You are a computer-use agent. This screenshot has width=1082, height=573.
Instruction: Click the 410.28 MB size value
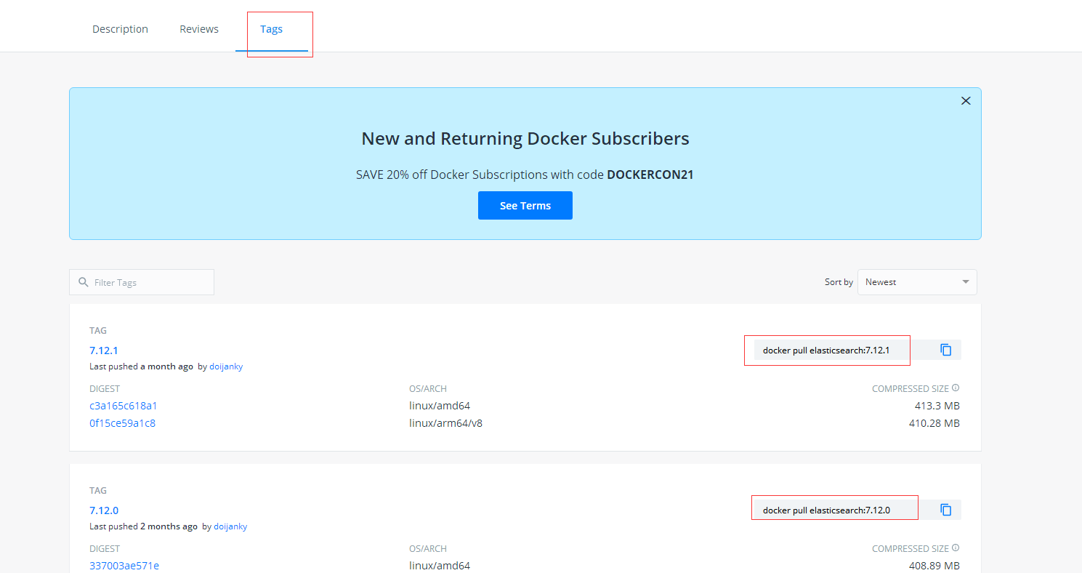coord(934,423)
